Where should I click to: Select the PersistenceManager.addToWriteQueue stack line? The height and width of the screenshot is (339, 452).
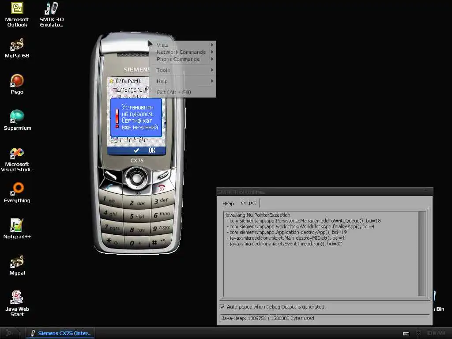[x=304, y=221]
